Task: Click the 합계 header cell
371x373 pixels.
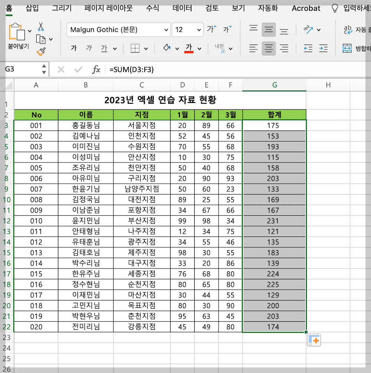Action: click(x=275, y=115)
